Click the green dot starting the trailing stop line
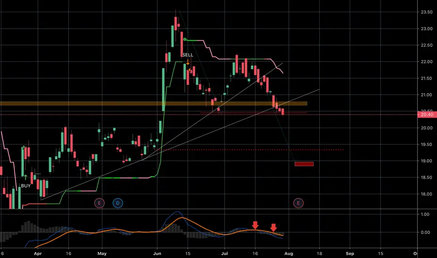Image resolution: width=437 pixels, height=258 pixels. (x=185, y=39)
